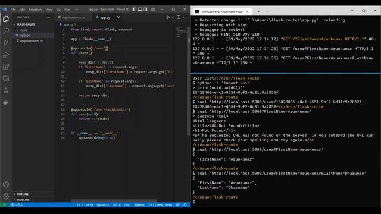The image size is (381, 214).
Task: Open run options dropdown next to play
Action: tap(173, 17)
